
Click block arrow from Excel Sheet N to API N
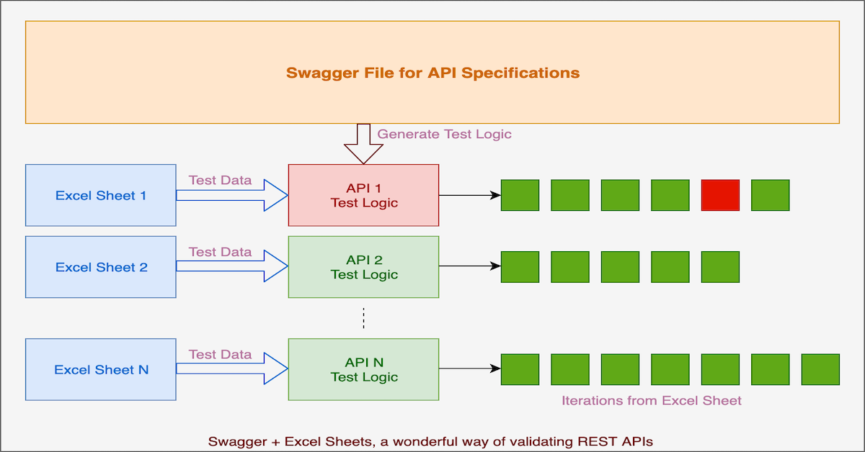point(232,369)
